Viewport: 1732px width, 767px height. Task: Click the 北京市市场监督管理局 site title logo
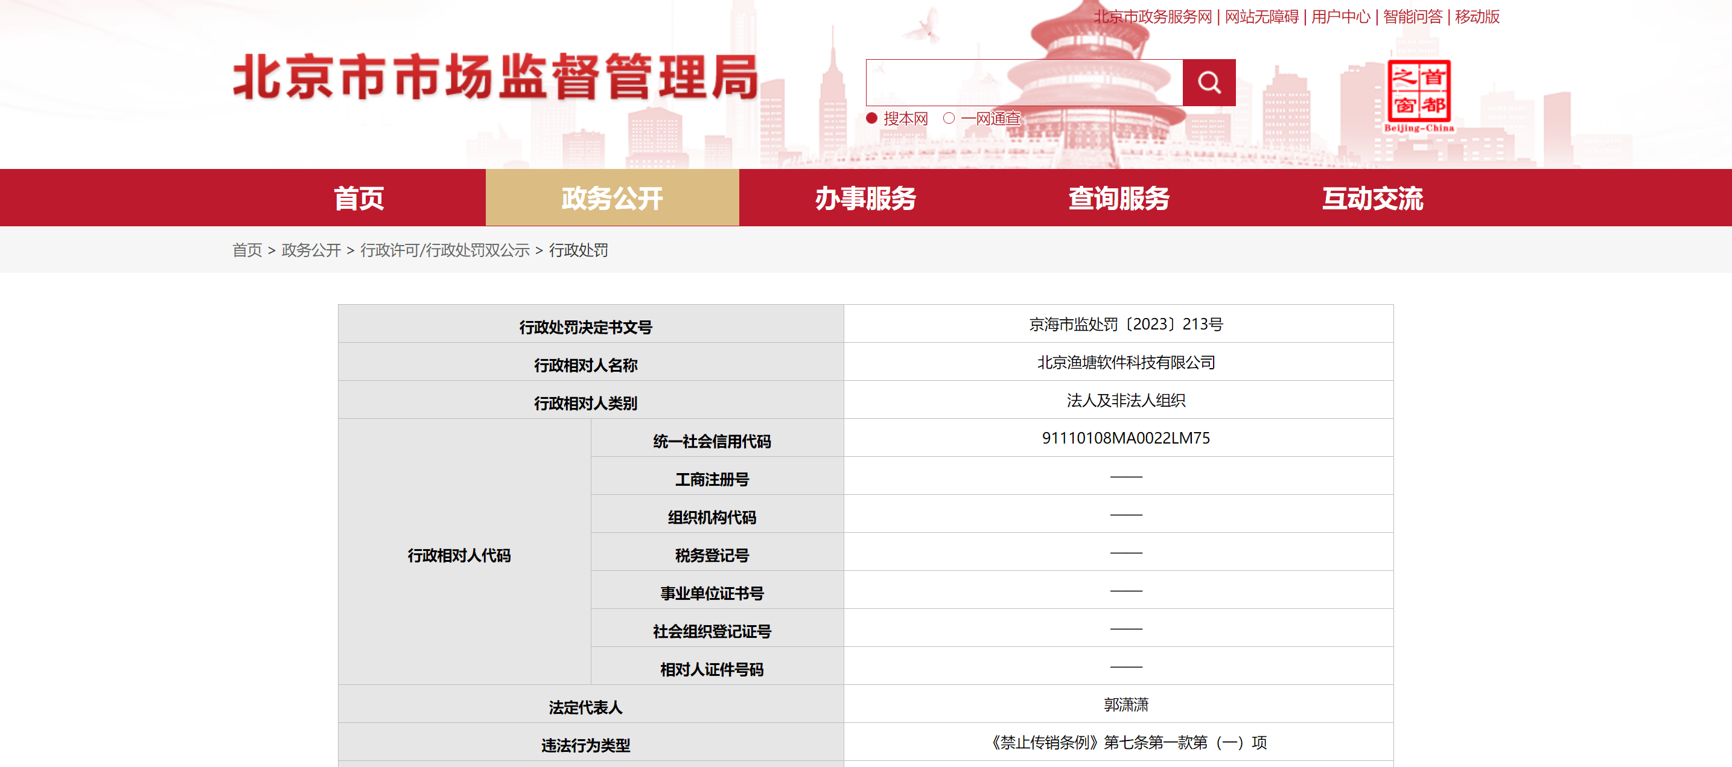[495, 77]
